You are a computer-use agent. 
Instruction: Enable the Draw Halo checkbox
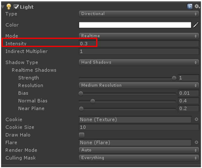[x=82, y=135]
